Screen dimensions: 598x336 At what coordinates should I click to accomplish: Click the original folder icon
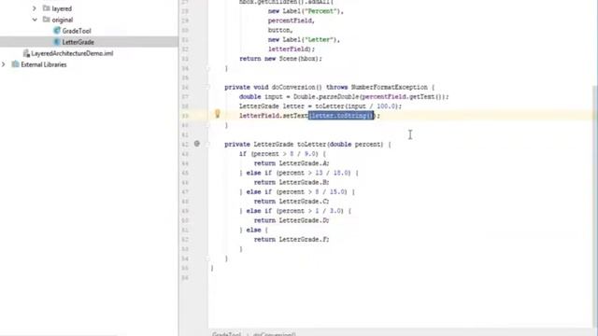tap(46, 20)
